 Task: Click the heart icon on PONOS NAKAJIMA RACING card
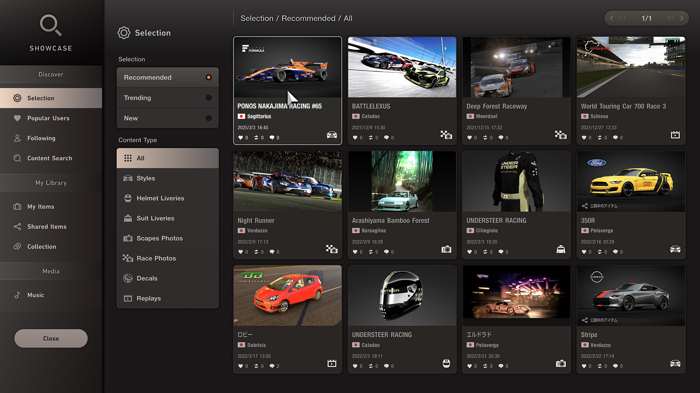[x=241, y=138]
